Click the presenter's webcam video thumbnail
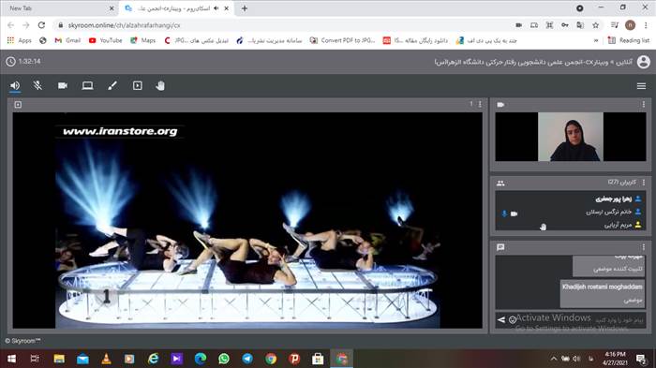 (x=571, y=137)
